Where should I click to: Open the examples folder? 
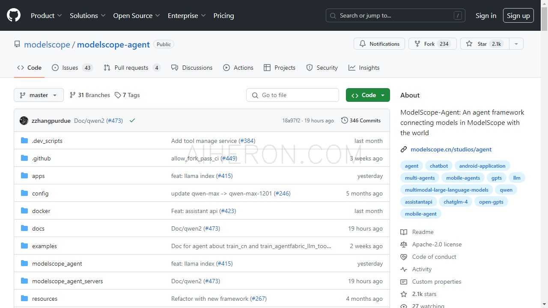pos(45,246)
